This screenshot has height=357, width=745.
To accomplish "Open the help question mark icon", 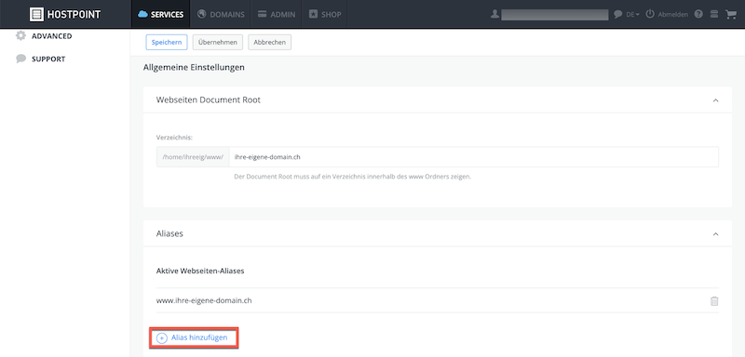I will point(698,14).
